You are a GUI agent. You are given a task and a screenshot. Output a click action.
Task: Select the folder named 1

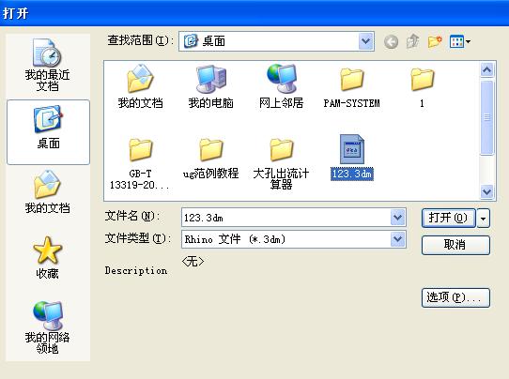[x=422, y=87]
